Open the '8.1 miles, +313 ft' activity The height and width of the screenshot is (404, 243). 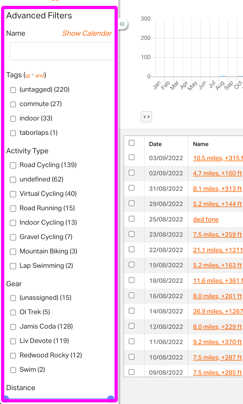tap(217, 189)
